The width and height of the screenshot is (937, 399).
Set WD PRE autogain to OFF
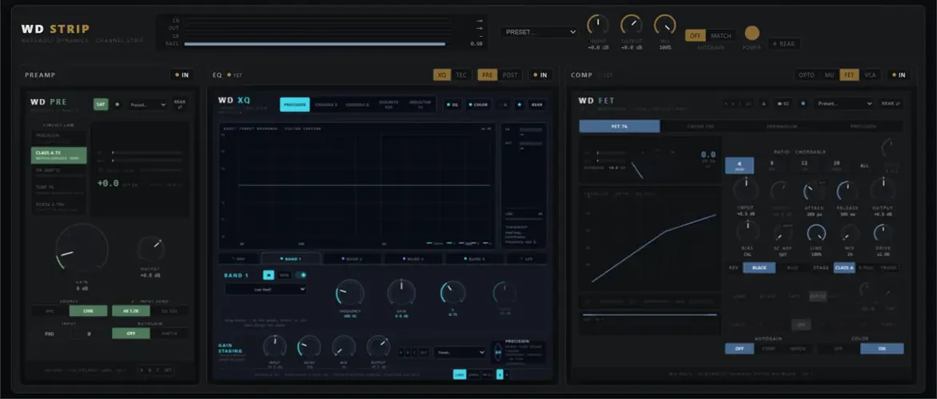[x=131, y=334]
